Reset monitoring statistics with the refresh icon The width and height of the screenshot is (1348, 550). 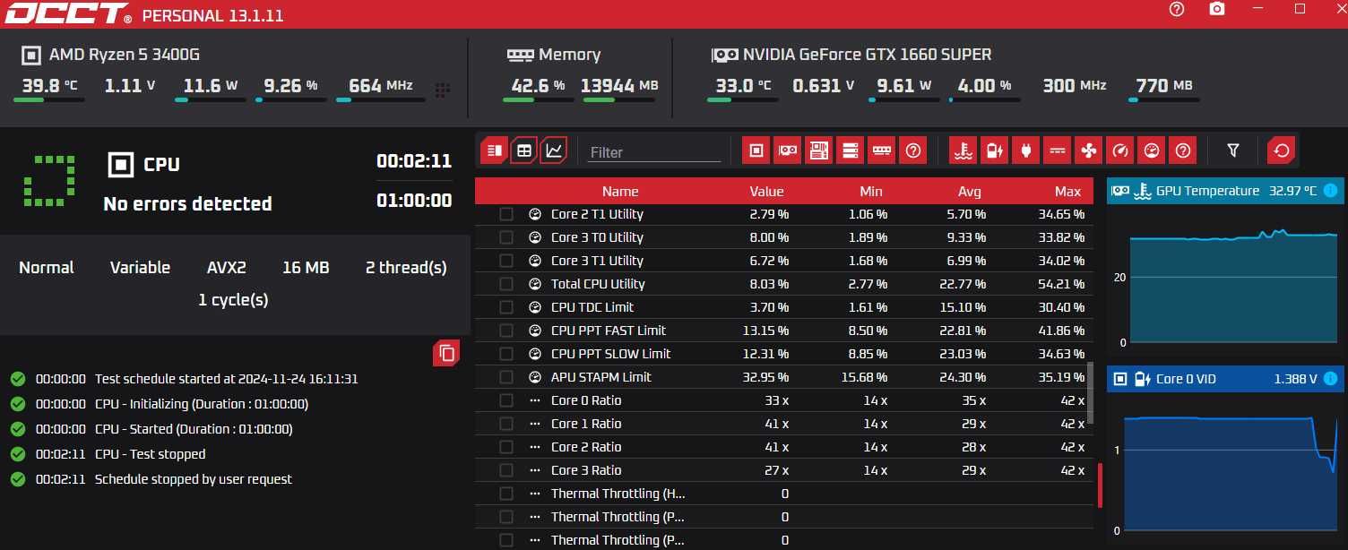click(x=1282, y=150)
